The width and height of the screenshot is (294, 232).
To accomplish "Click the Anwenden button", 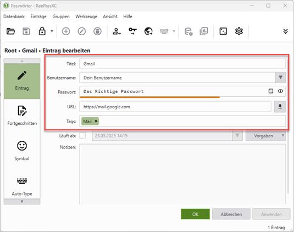I will tap(271, 214).
